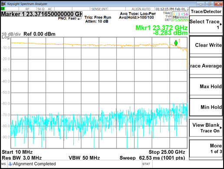Click the Log scale type label
This screenshot has height=169, width=224.
(6, 37)
